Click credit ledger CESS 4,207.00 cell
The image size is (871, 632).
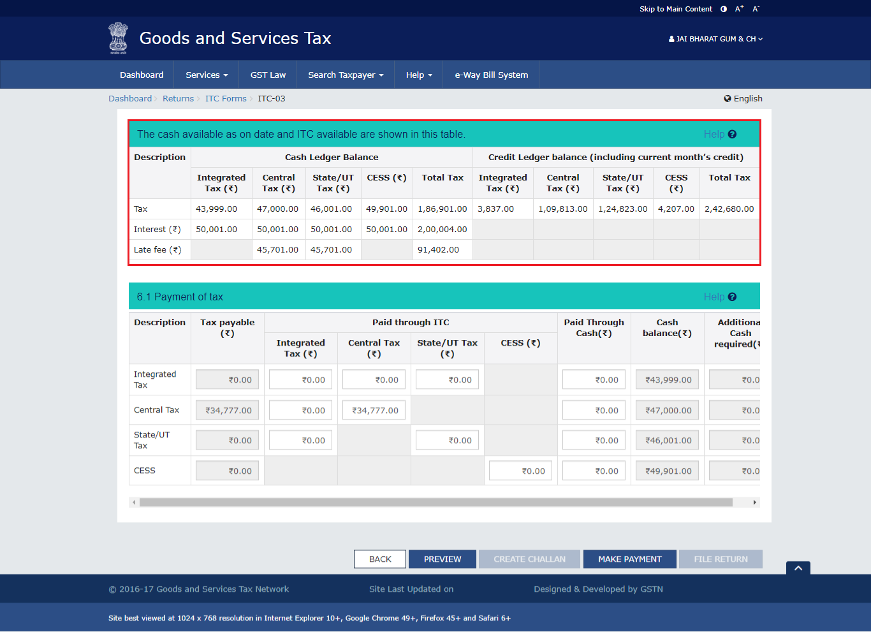coord(677,209)
